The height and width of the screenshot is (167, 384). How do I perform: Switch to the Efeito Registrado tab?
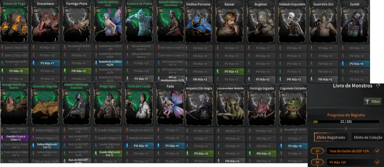click(331, 137)
